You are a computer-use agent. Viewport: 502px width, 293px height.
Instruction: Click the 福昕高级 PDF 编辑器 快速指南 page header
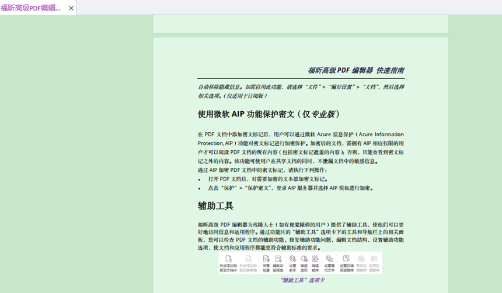(x=355, y=70)
